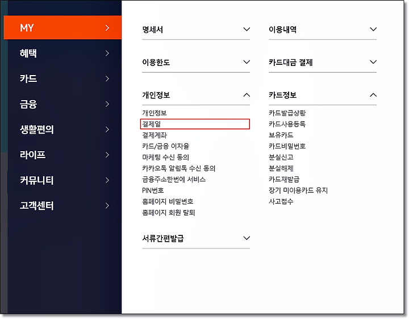Click the arrow next to MY
The image size is (409, 319).
107,28
